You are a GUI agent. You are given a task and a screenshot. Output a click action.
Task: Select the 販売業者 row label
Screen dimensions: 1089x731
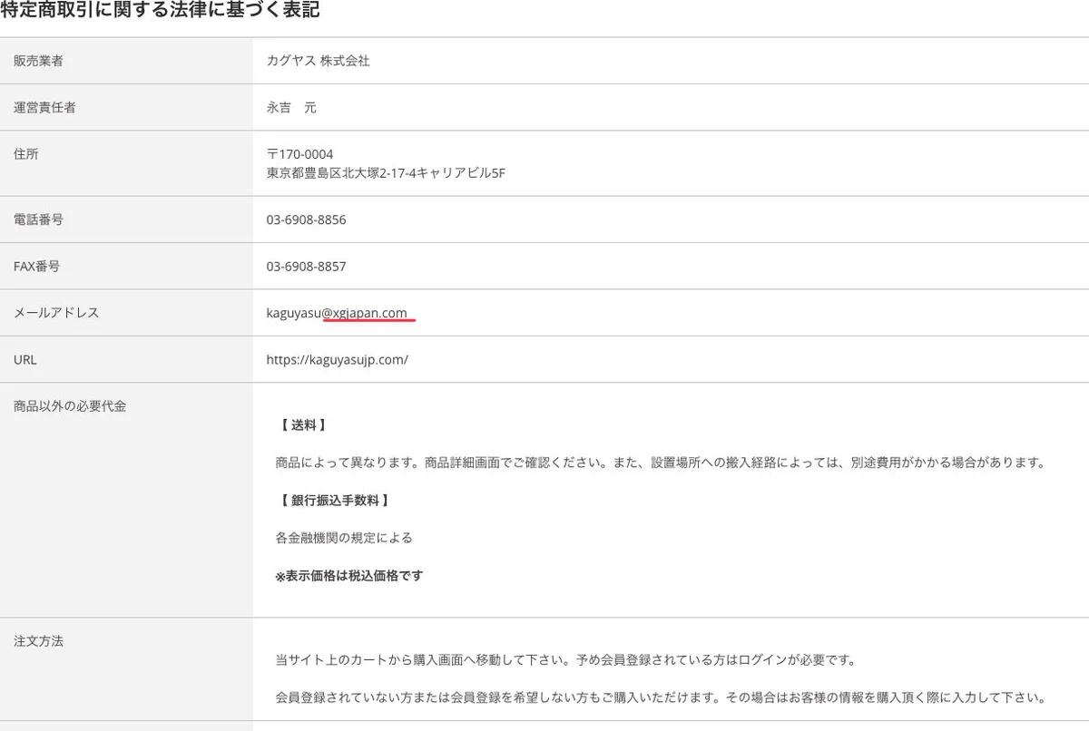click(x=38, y=61)
